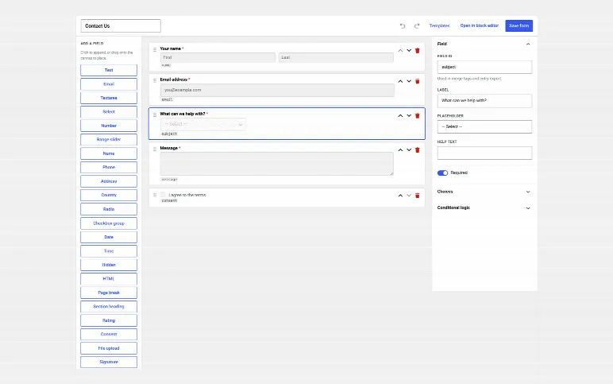Open the '-- Select --' dropdown in canvas

click(203, 124)
